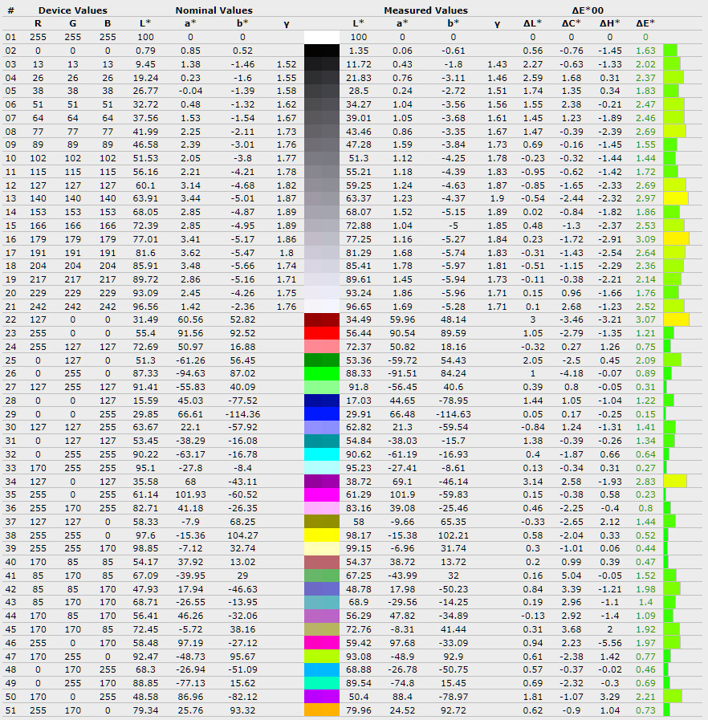Viewport: 708px width, 720px height.
Task: Click the Device Values column header
Action: coord(73,10)
